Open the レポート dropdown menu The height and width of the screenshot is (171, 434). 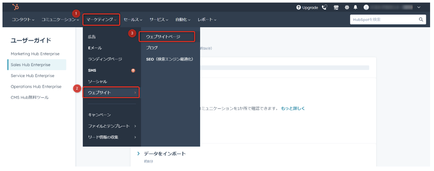[x=207, y=19]
